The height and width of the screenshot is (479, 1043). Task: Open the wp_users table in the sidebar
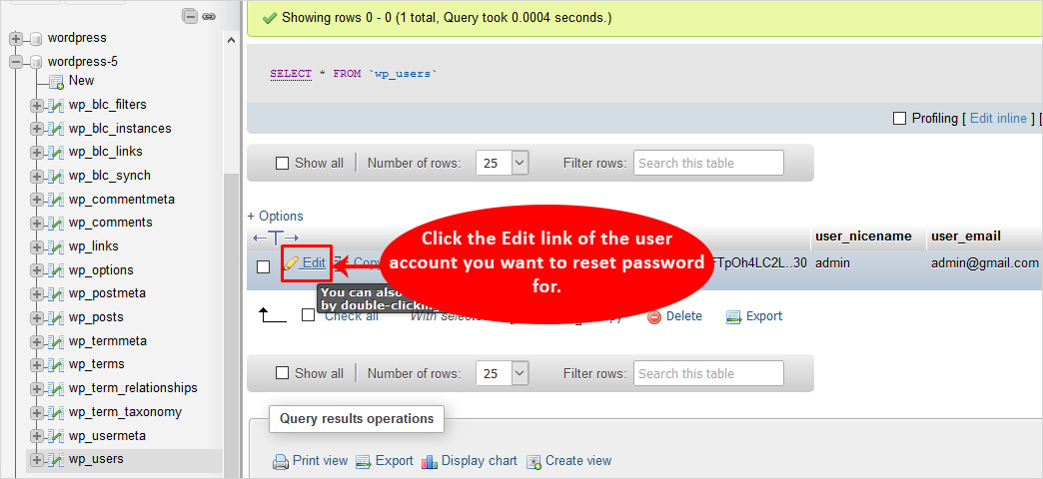pos(96,459)
